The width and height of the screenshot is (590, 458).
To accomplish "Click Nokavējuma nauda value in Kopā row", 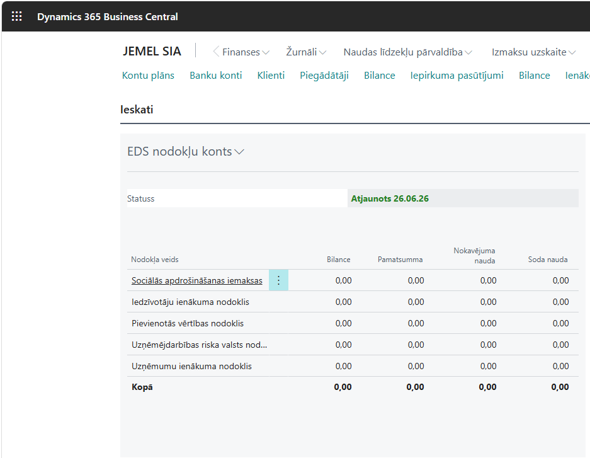I will pyautogui.click(x=487, y=387).
